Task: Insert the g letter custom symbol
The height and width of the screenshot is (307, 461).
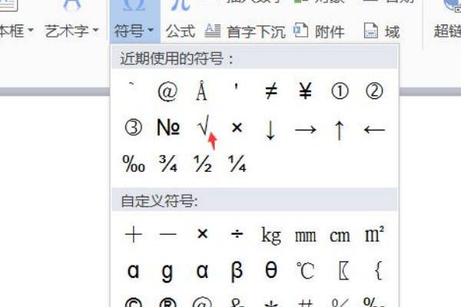Action: [167, 272]
